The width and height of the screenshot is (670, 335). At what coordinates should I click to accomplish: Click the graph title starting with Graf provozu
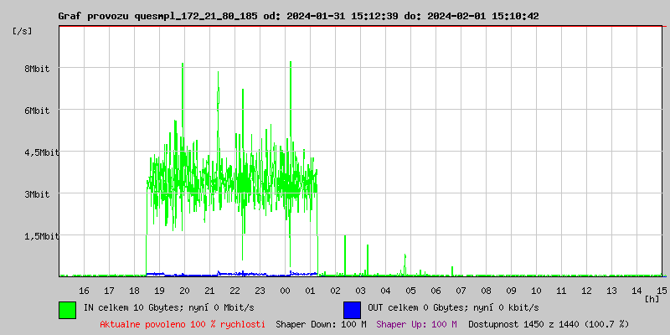(298, 16)
